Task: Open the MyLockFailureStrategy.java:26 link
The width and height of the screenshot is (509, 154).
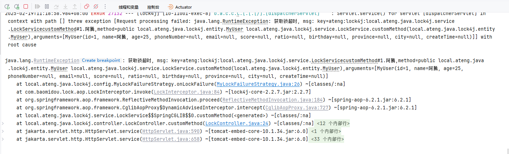Action: pos(258,84)
